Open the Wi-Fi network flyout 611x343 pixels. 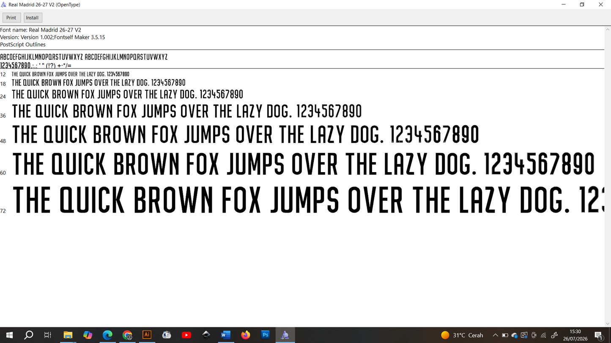point(544,335)
